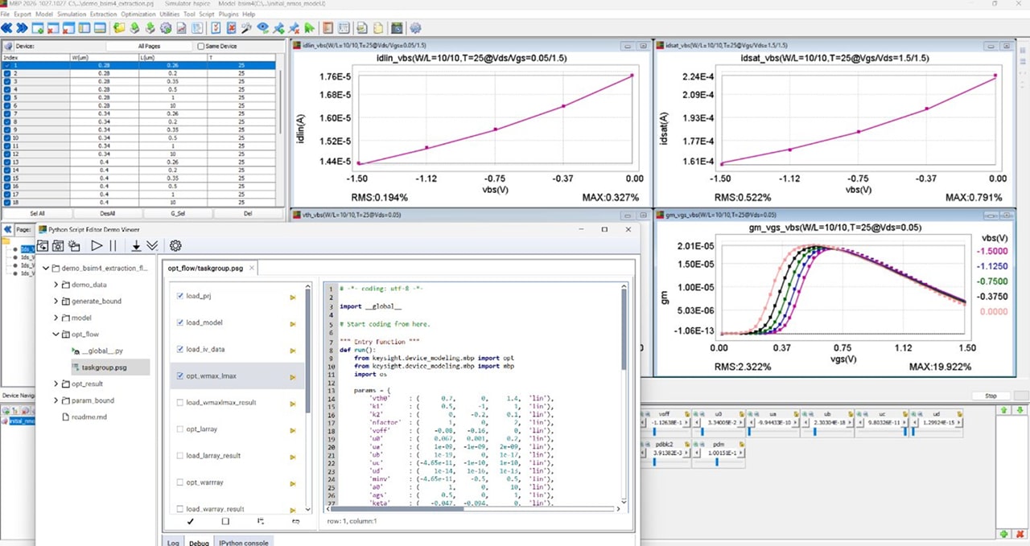
Task: Click the camera icon on the main toolbar
Action: (x=397, y=27)
